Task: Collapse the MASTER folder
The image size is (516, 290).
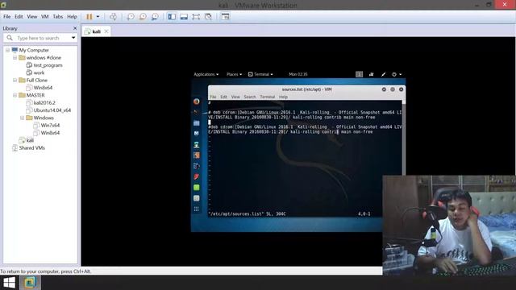Action: coord(15,95)
